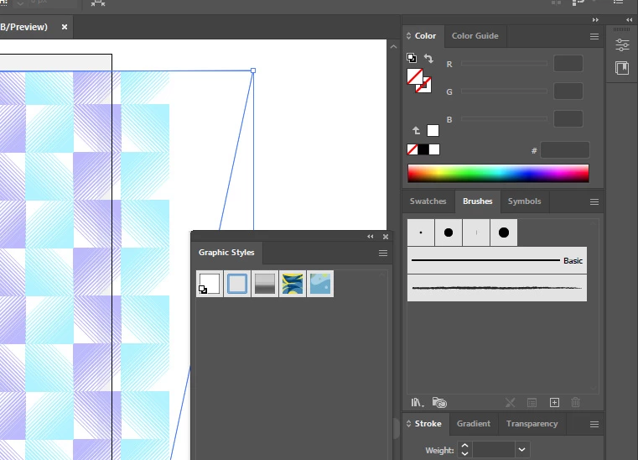Screen dimensions: 638x460
Task: Click the Remove Brush Stroke icon
Action: pos(510,403)
